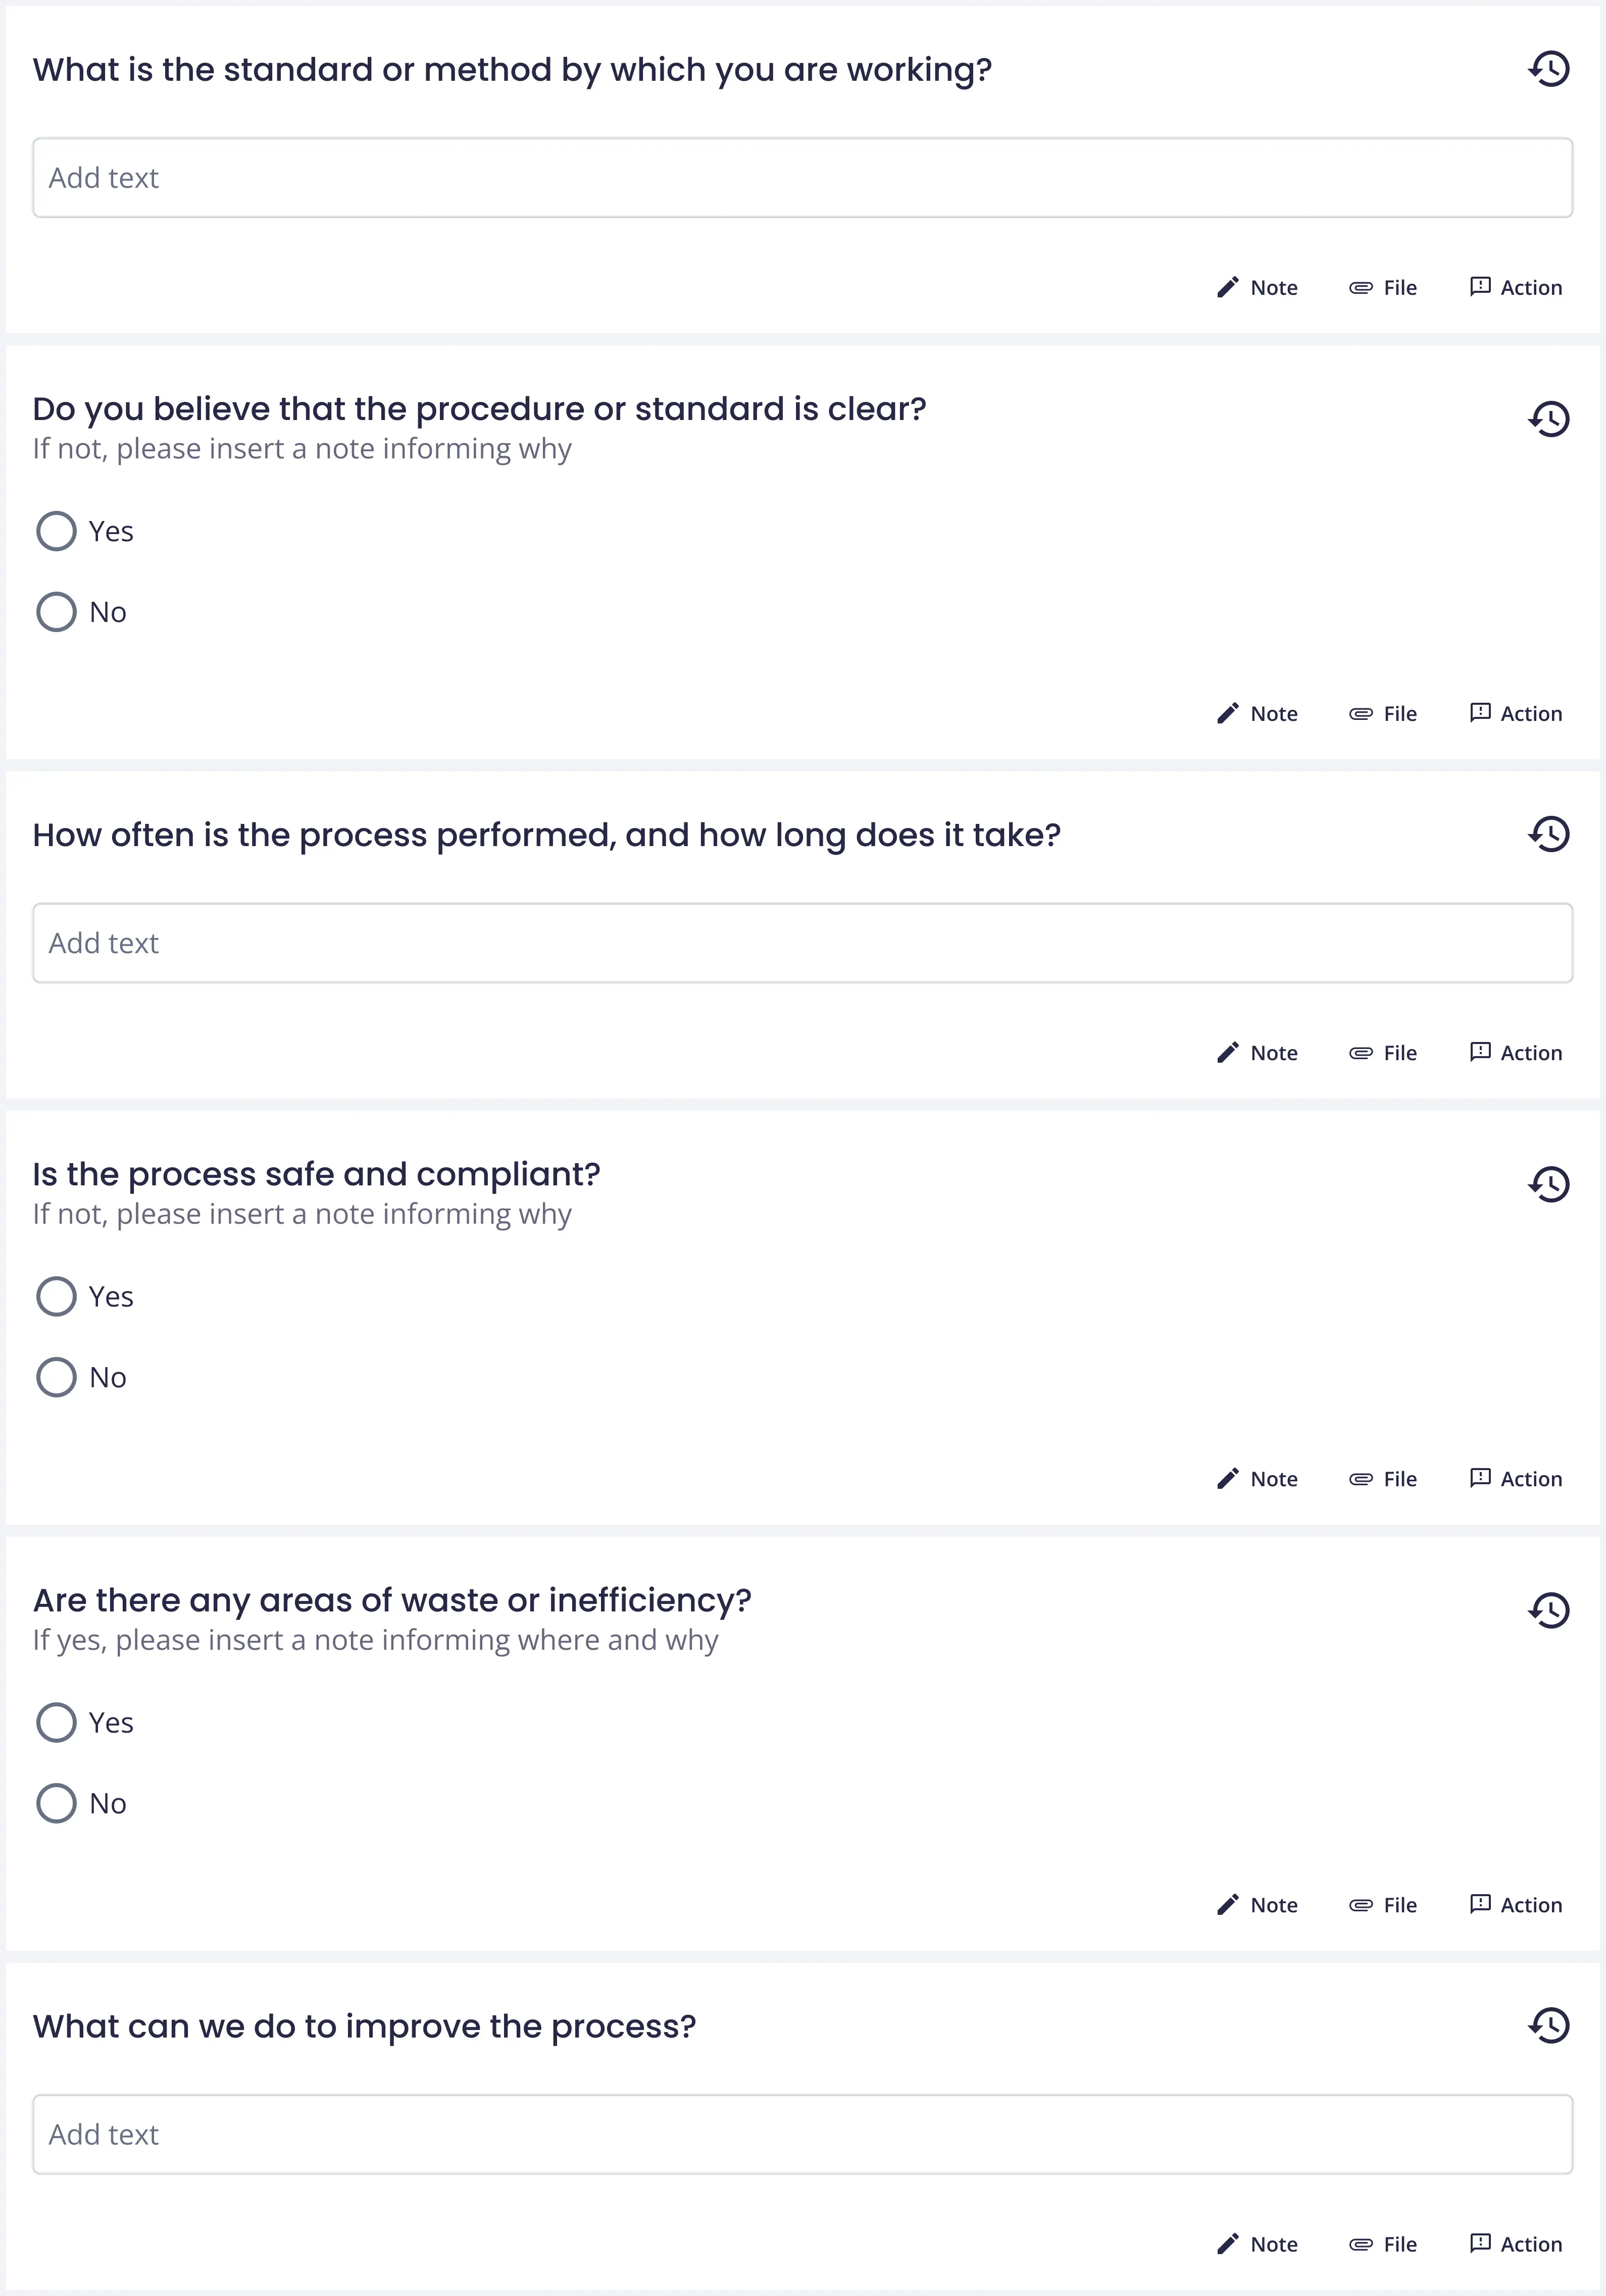Select Yes for procedure or standard is clear
The width and height of the screenshot is (1606, 2296).
[x=57, y=531]
